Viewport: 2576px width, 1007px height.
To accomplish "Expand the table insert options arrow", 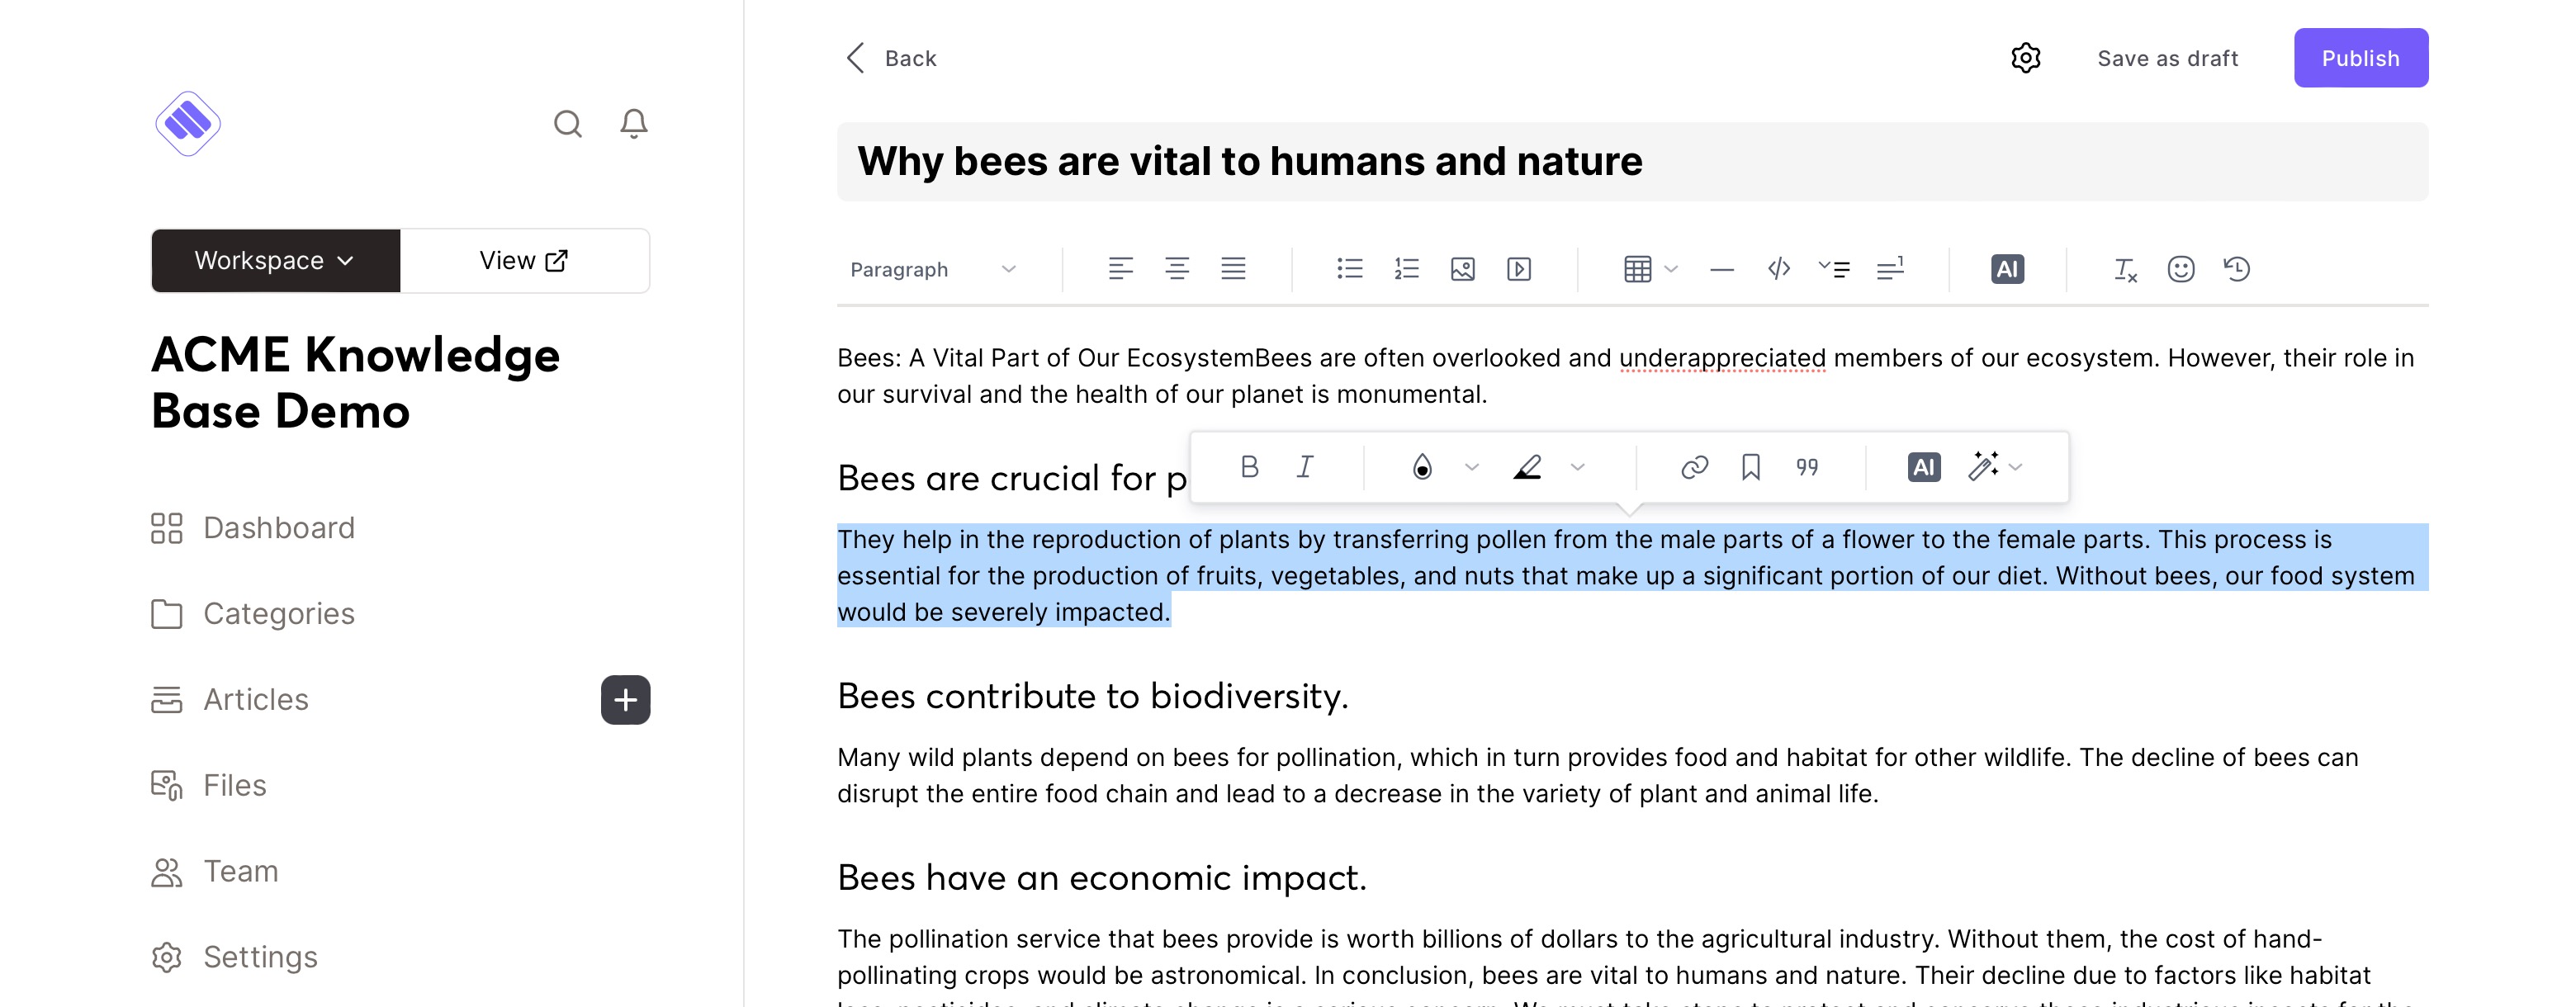I will tap(1671, 269).
